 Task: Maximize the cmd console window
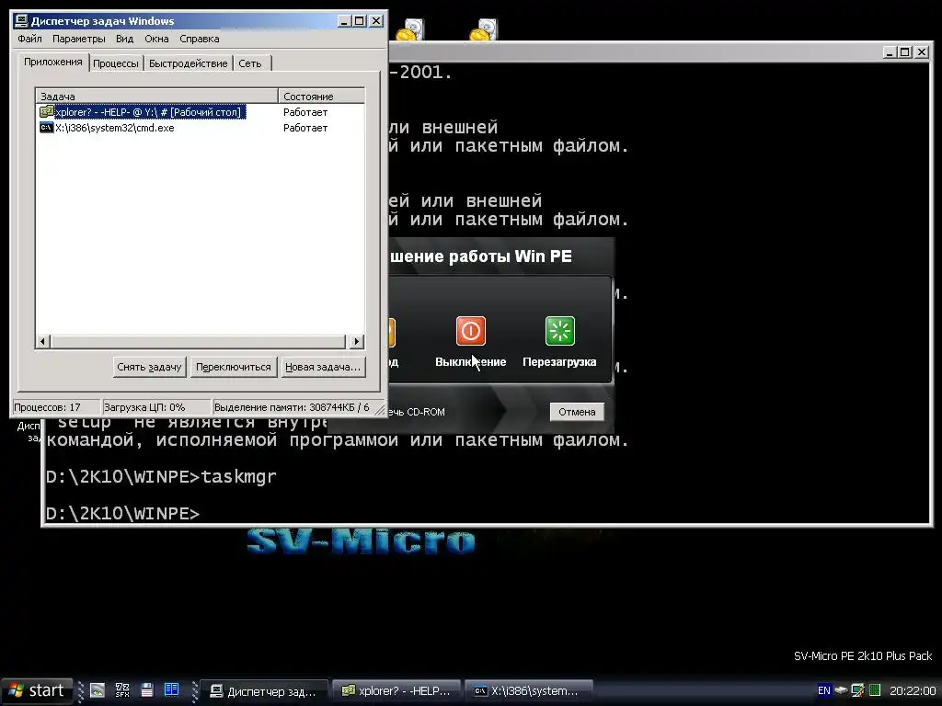[x=905, y=52]
